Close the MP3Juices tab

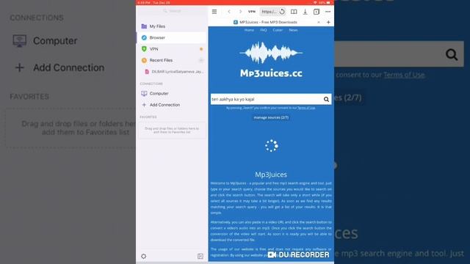pos(319,22)
